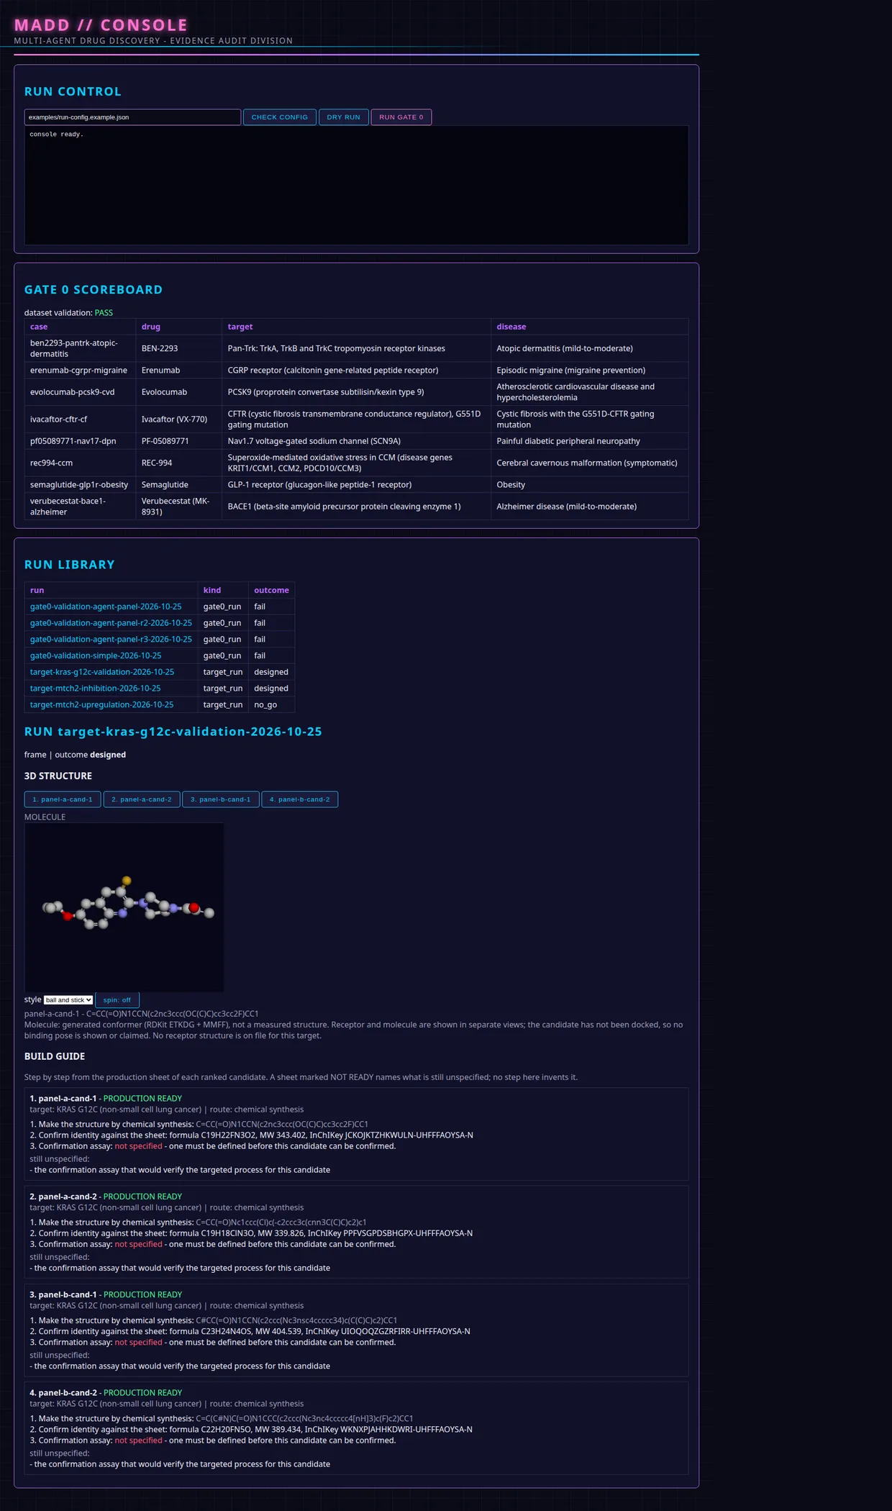
Task: Click the 2. panel-a-cand-2 build guide title
Action: coord(63,1197)
